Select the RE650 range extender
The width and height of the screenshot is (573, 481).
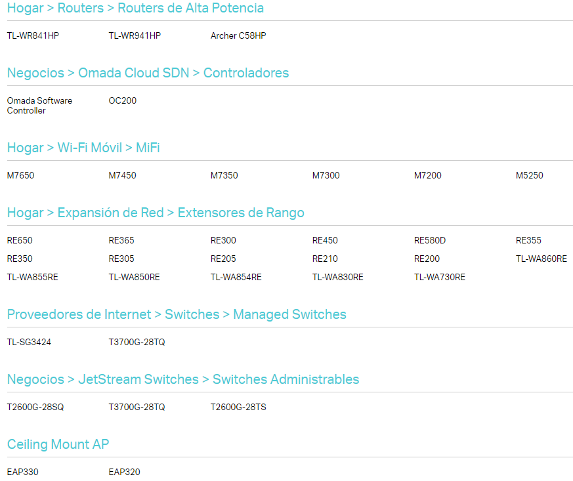pos(20,241)
